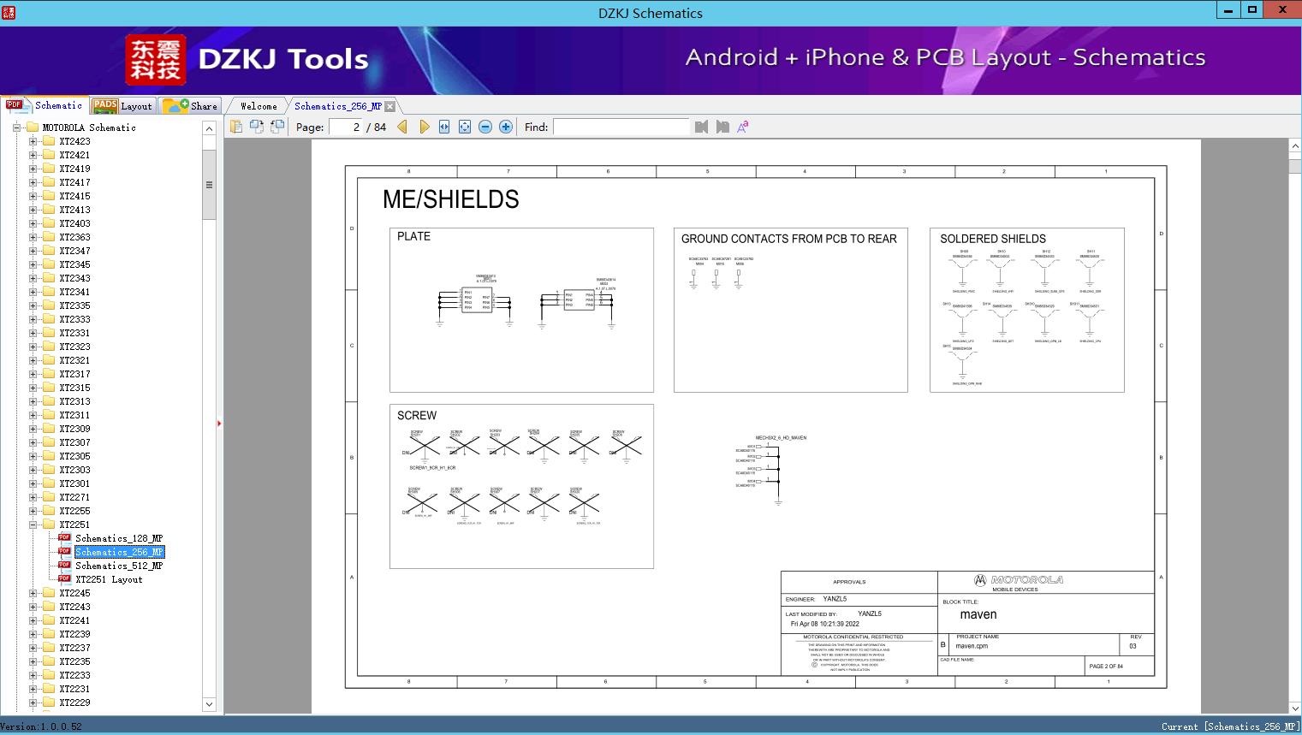Select the XT2239 folder label
The width and height of the screenshot is (1302, 735).
[74, 634]
